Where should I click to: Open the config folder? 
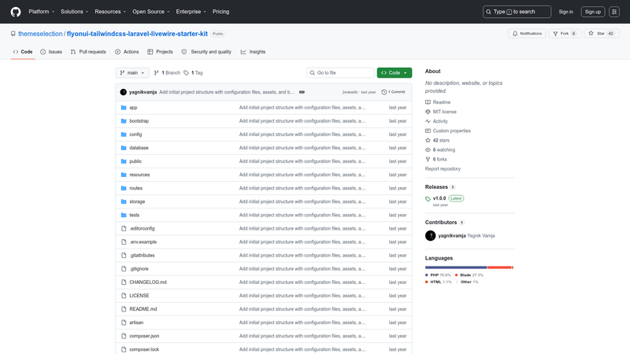tap(135, 135)
